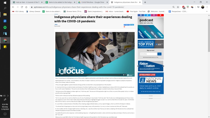Toggle fullscreen on the video player
This screenshot has width=210, height=118.
[x=125, y=75]
